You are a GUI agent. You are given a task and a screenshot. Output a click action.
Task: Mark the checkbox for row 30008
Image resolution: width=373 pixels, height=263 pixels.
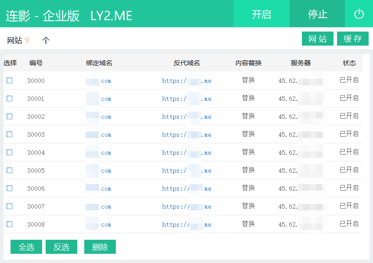tap(10, 224)
